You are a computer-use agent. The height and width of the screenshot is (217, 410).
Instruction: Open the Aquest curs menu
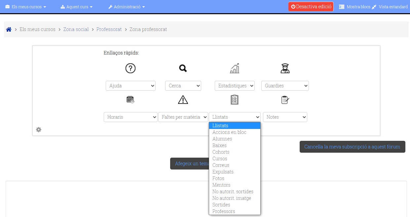(x=77, y=7)
